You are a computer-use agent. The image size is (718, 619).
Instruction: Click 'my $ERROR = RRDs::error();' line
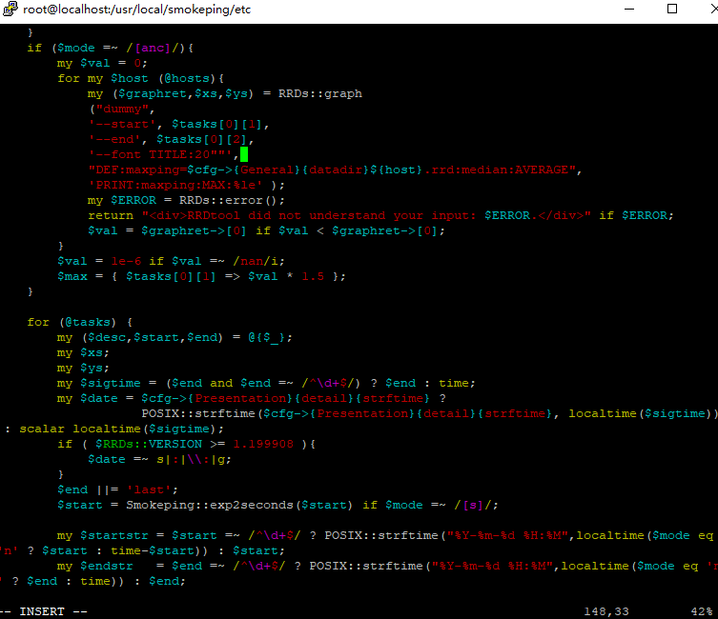click(x=186, y=200)
